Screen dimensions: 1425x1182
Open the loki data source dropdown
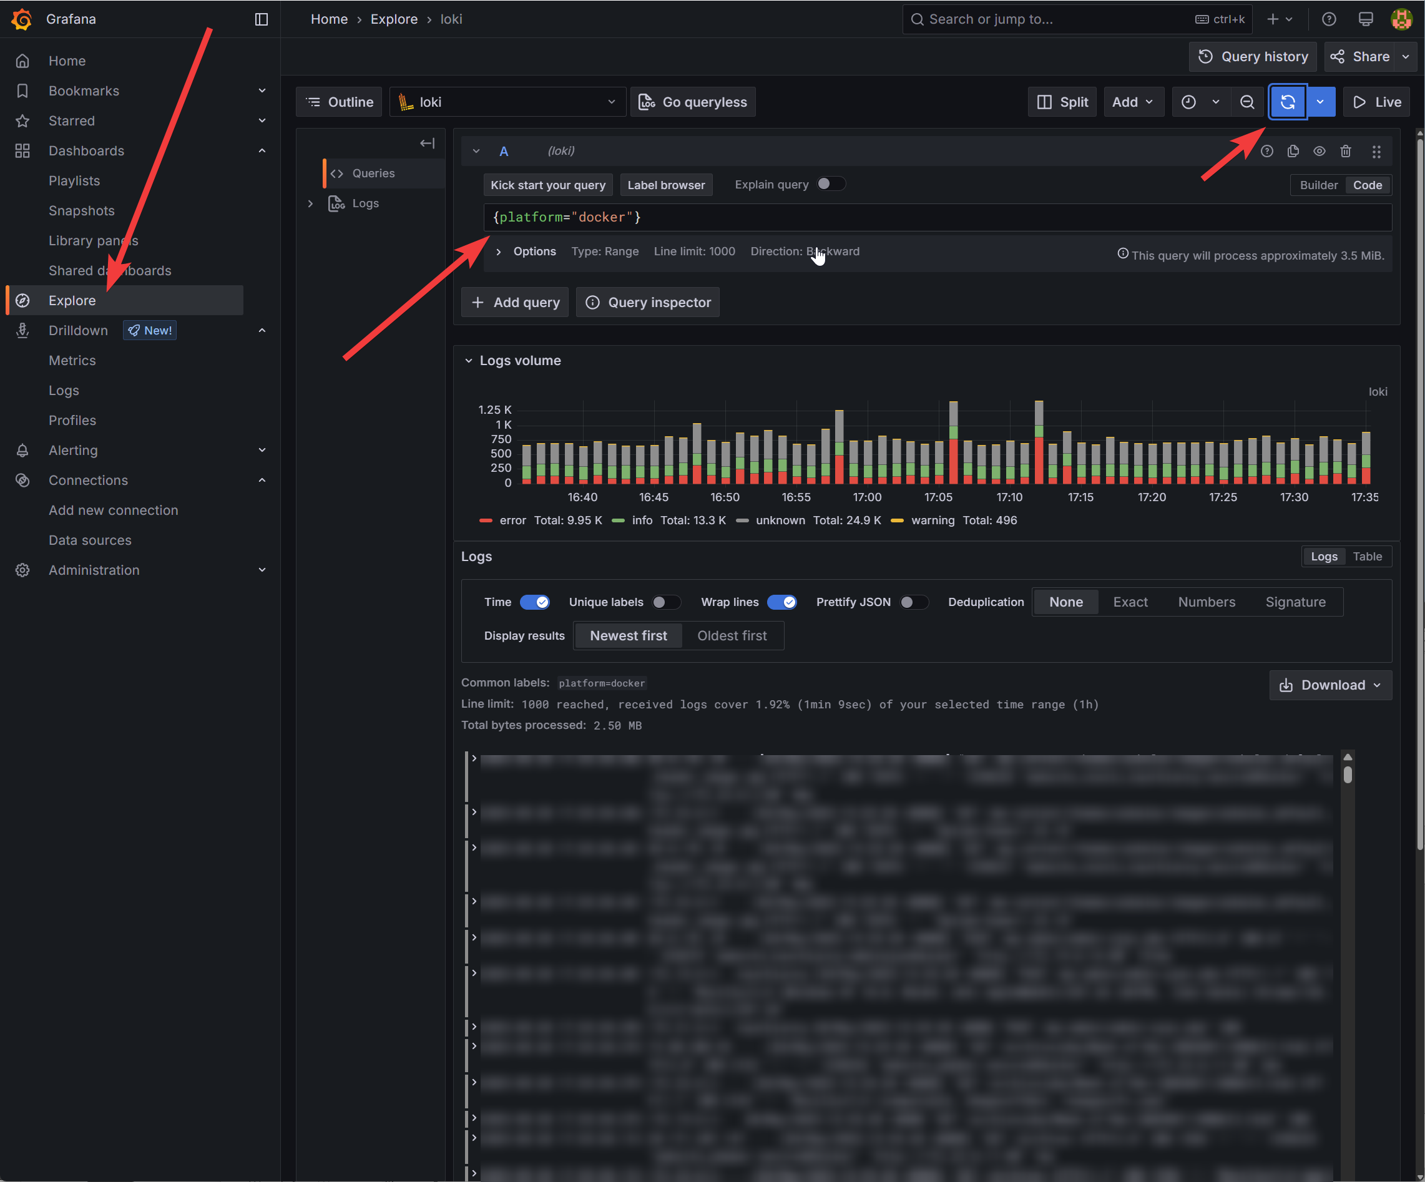coord(507,102)
